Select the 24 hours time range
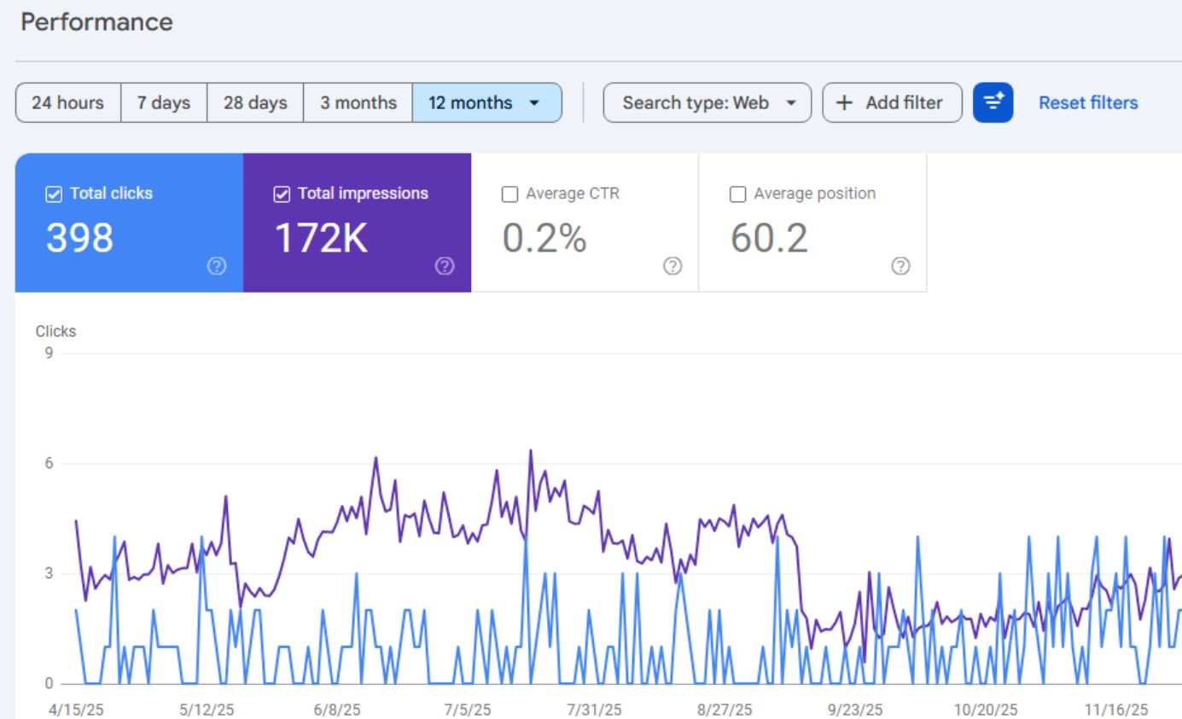The image size is (1182, 719). 67,102
